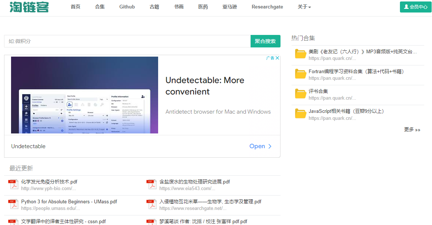
Task: Open Python 3 for Absolute Beginners - UMass.pdf
Action: [69, 201]
